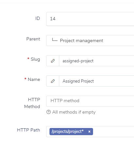Click the HTTP Path label
The width and height of the screenshot is (134, 143).
(29, 130)
